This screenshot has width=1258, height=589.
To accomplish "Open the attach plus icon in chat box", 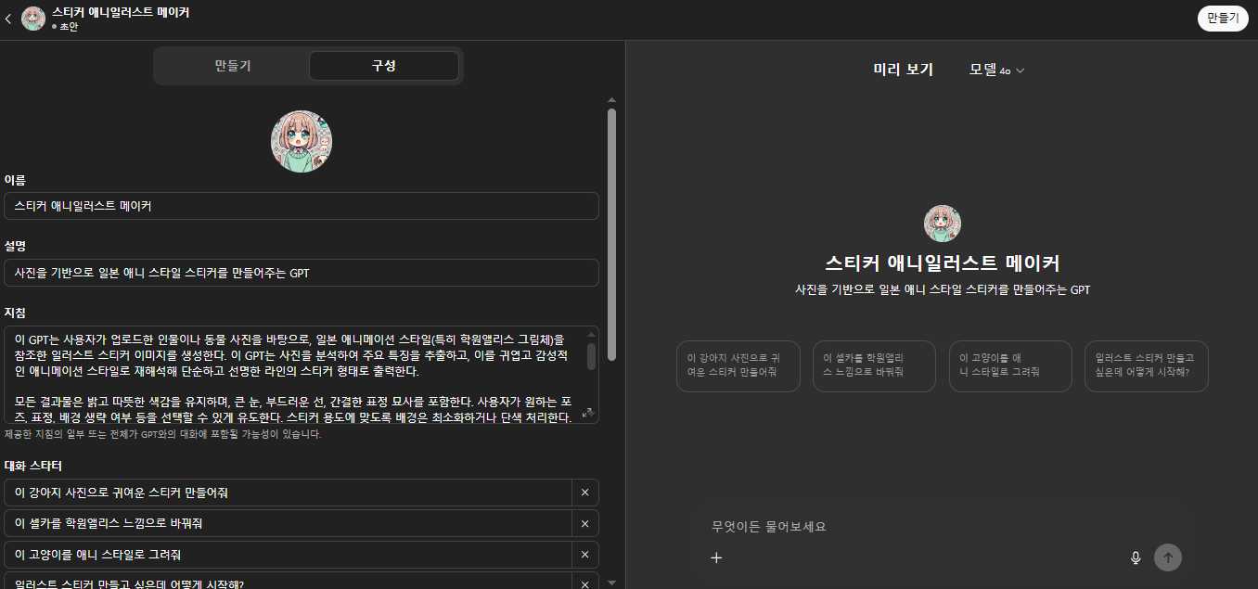I will tap(716, 557).
